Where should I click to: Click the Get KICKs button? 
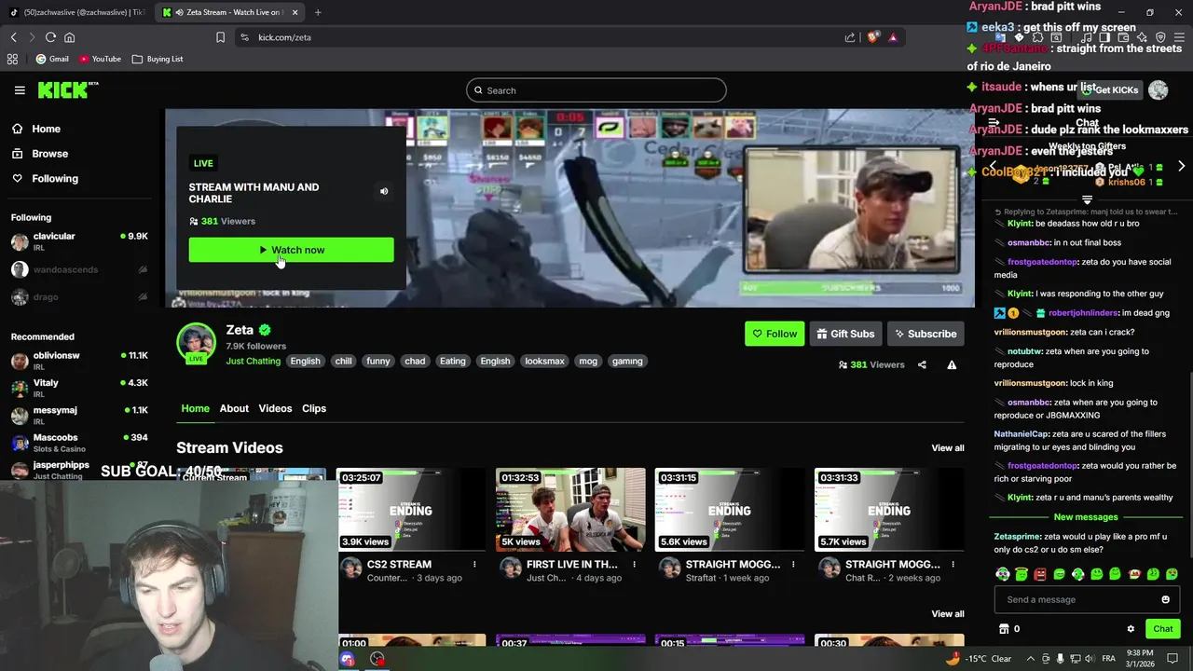click(x=1110, y=89)
